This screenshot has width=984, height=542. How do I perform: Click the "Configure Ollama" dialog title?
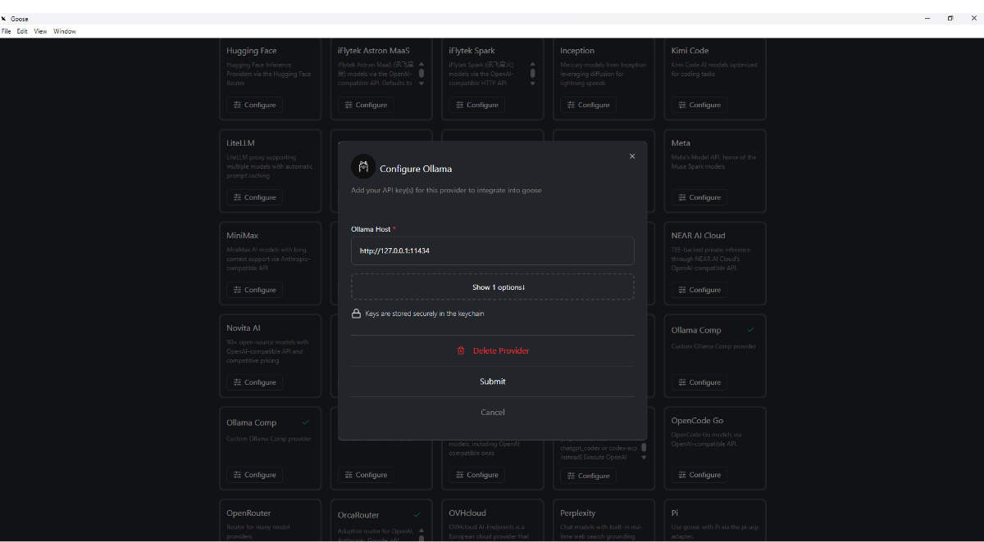click(x=416, y=169)
